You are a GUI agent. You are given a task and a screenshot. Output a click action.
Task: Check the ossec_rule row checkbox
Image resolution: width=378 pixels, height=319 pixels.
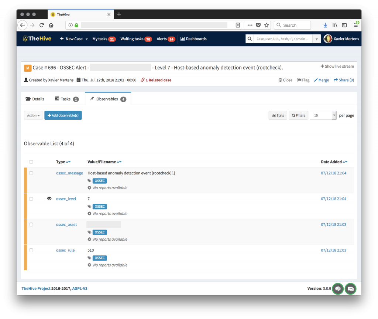click(31, 250)
